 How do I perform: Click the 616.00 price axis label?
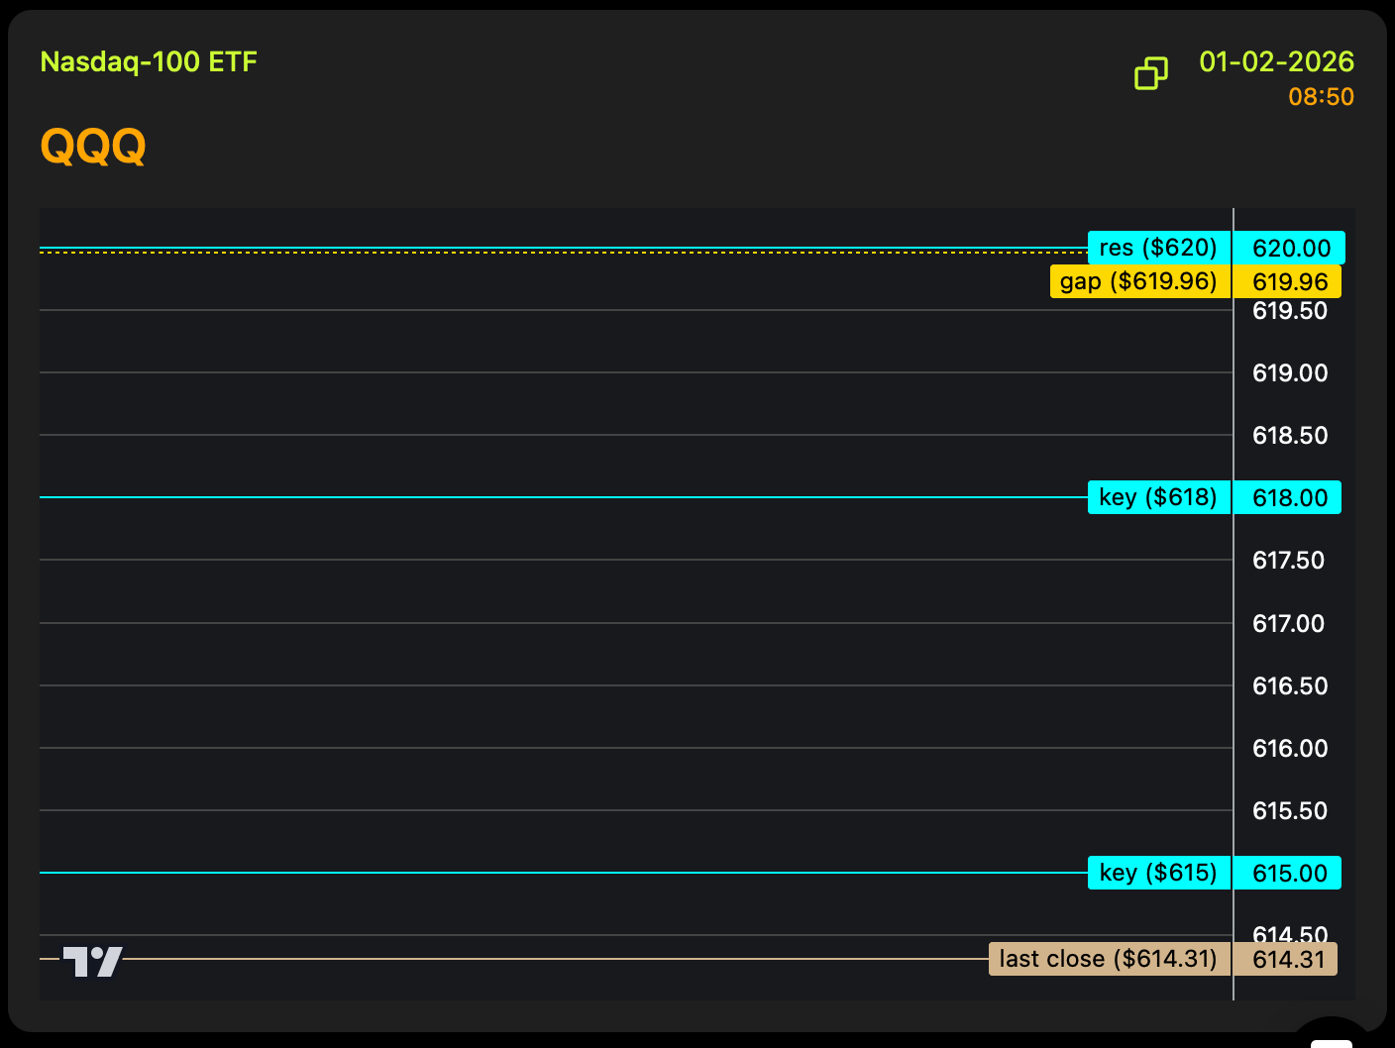coord(1290,749)
